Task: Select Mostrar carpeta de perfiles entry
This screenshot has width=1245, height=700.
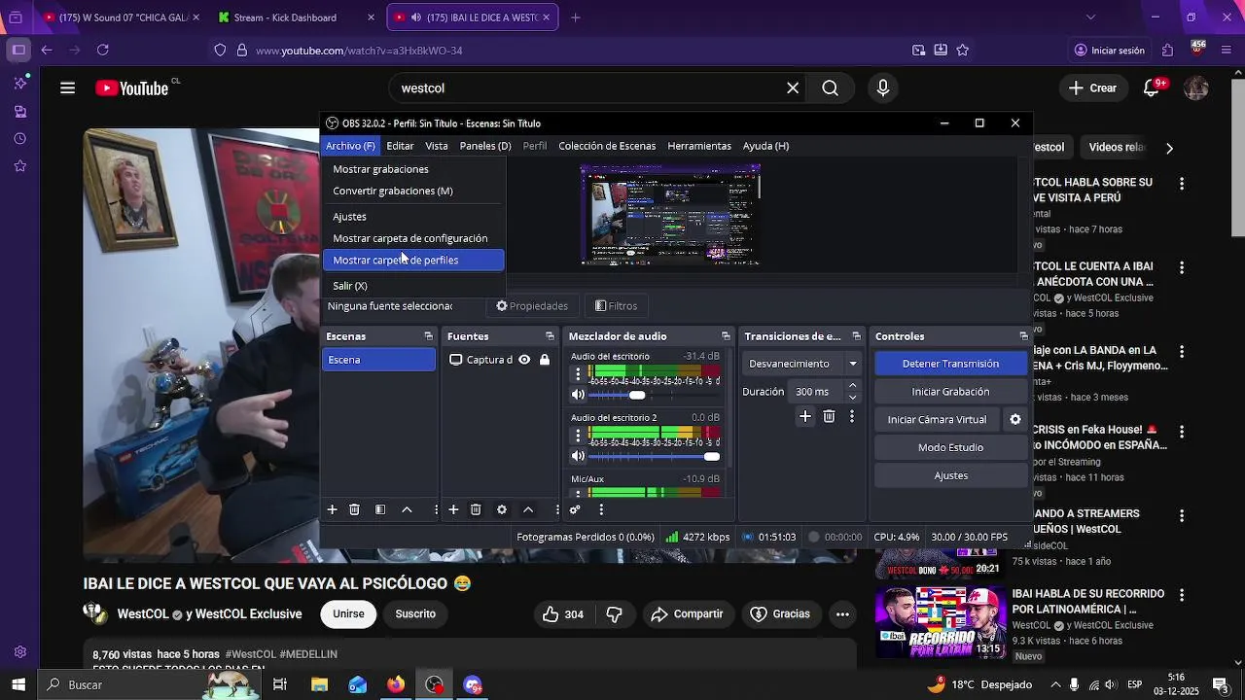Action: pyautogui.click(x=413, y=261)
